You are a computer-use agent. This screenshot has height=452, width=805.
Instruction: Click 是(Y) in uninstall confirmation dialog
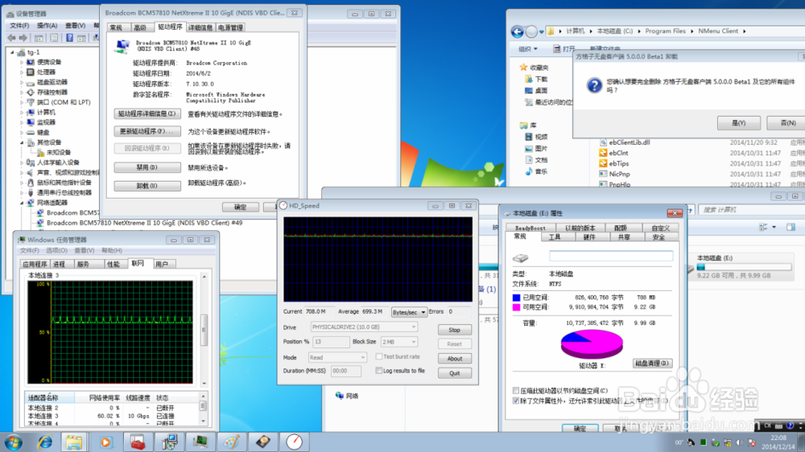point(738,123)
